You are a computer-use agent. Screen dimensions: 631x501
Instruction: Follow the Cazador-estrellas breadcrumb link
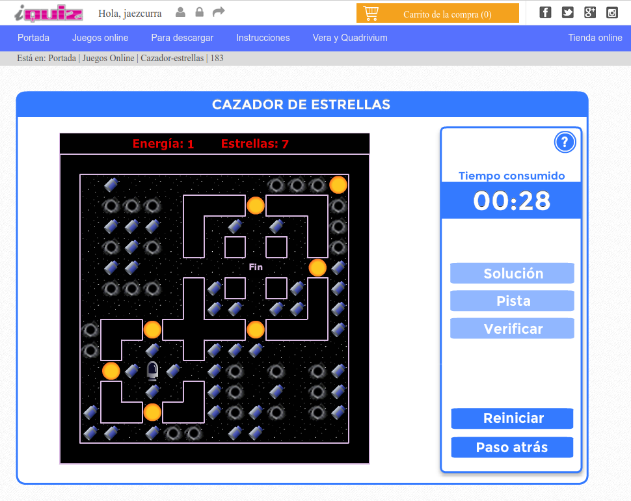point(172,59)
